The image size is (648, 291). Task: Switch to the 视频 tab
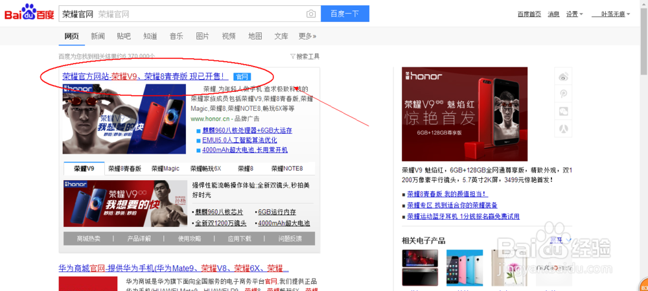pyautogui.click(x=229, y=36)
